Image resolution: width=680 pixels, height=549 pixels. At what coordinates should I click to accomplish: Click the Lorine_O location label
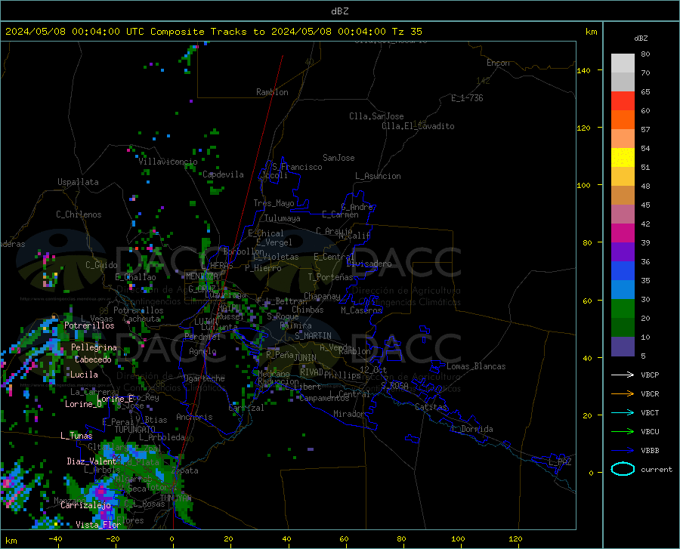pos(83,404)
